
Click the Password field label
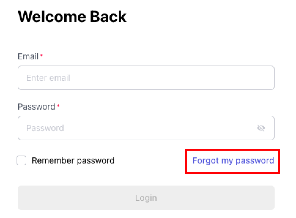click(x=36, y=107)
